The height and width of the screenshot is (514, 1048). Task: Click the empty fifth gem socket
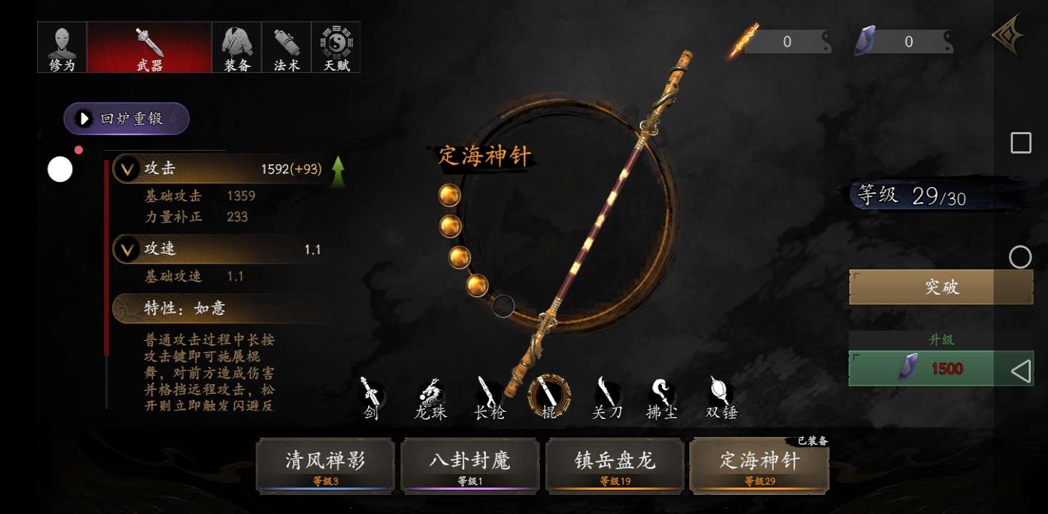[503, 306]
